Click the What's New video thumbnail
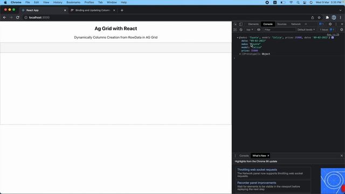This screenshot has width=345, height=194. [x=333, y=181]
